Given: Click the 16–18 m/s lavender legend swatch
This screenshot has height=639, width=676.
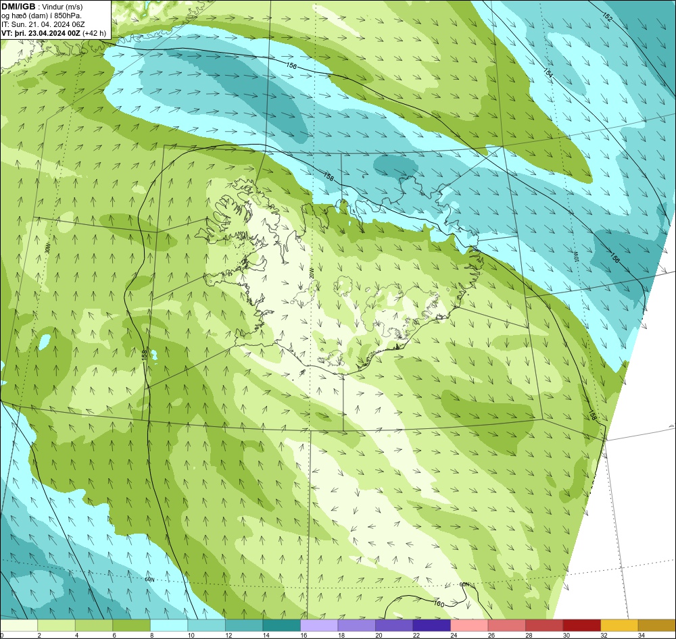Looking at the screenshot, I should point(319,625).
